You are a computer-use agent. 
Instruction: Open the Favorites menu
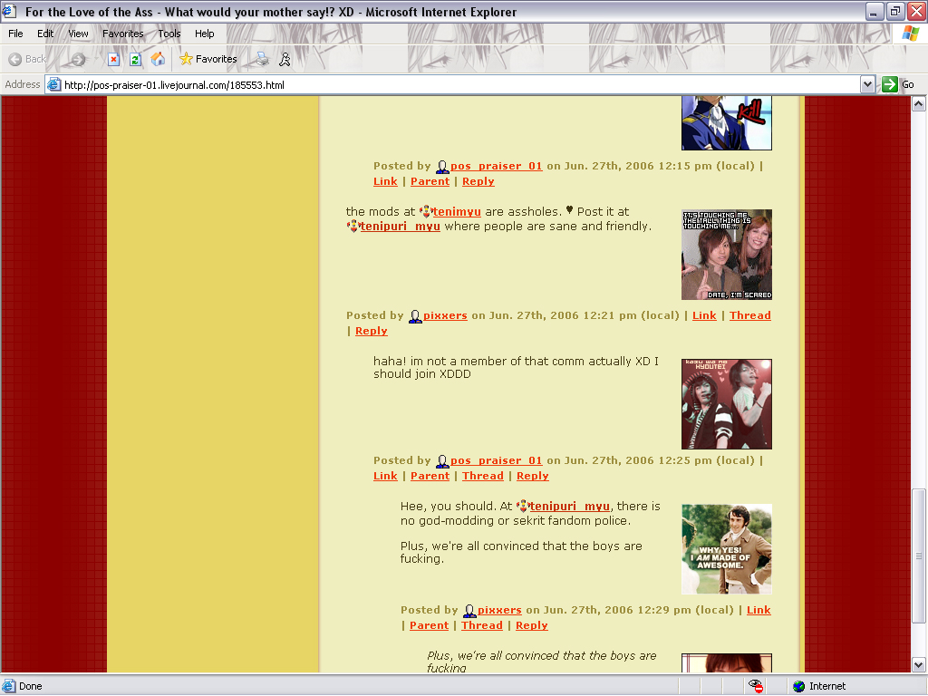123,34
